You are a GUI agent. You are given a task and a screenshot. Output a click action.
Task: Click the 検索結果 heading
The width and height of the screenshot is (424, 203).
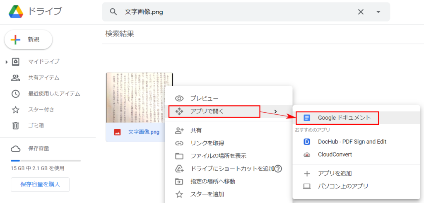(120, 34)
